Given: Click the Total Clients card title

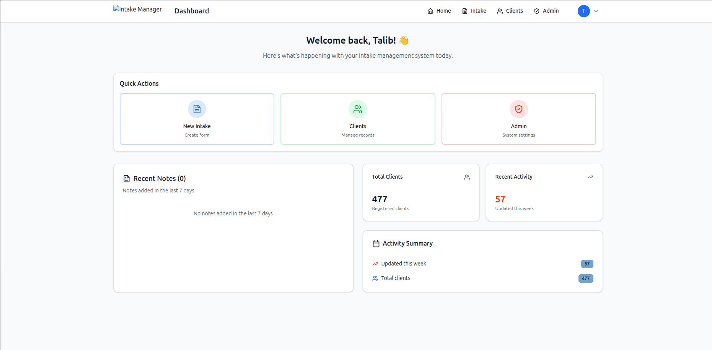Looking at the screenshot, I should (x=387, y=177).
